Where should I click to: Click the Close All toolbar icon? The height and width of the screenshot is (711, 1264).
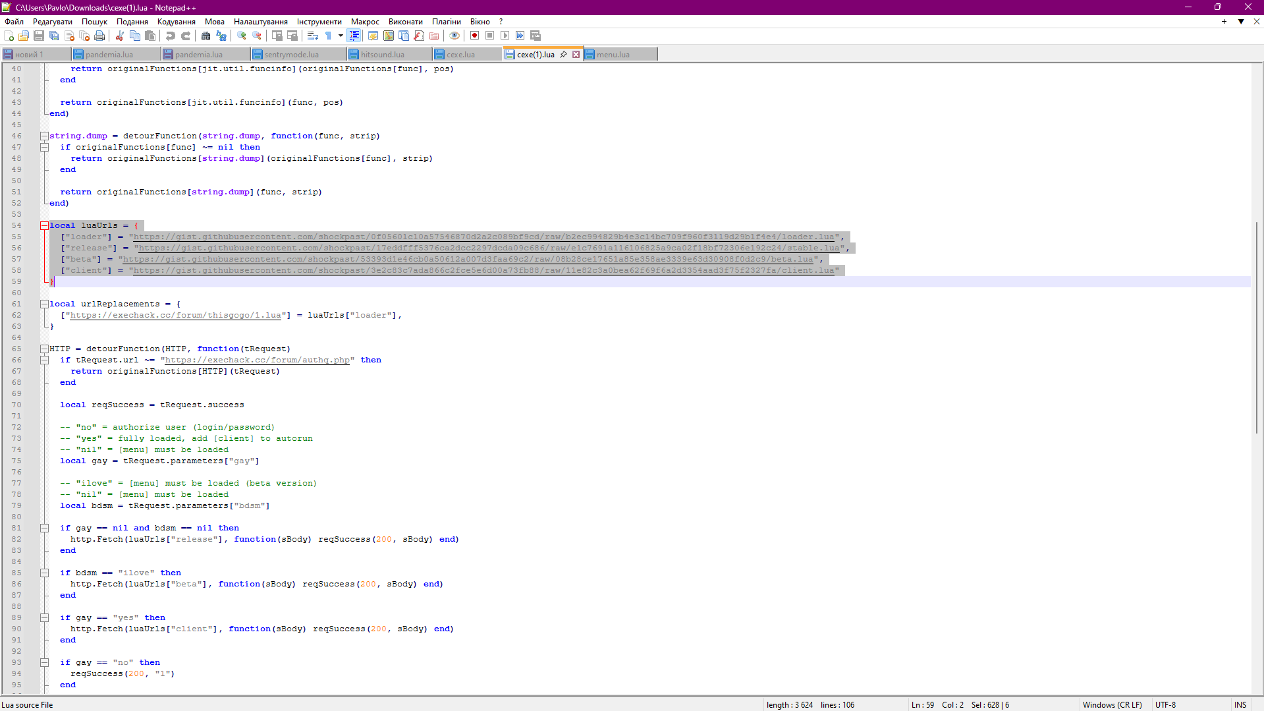pos(84,36)
